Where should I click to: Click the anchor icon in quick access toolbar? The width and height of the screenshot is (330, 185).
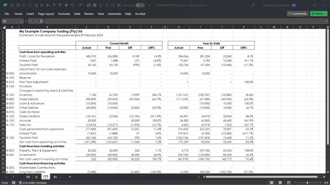[101, 5]
